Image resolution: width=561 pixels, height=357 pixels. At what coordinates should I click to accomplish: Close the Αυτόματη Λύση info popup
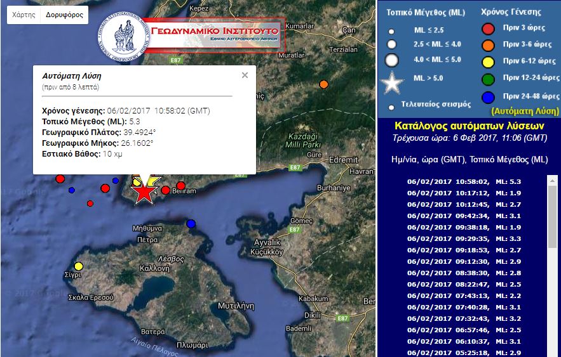[x=245, y=75]
